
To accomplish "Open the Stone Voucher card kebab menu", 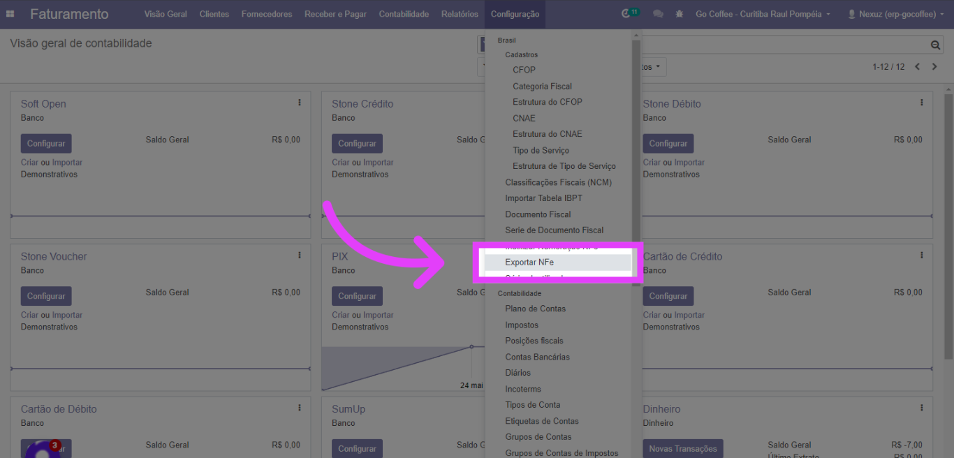I will pos(300,256).
